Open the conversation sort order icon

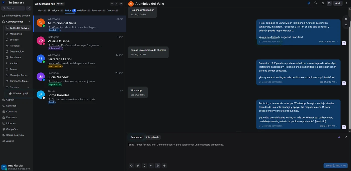point(117,4)
